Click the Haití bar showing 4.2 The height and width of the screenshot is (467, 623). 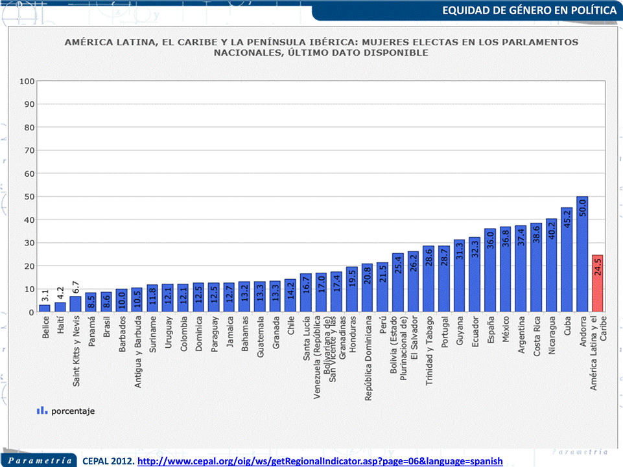[x=60, y=307]
